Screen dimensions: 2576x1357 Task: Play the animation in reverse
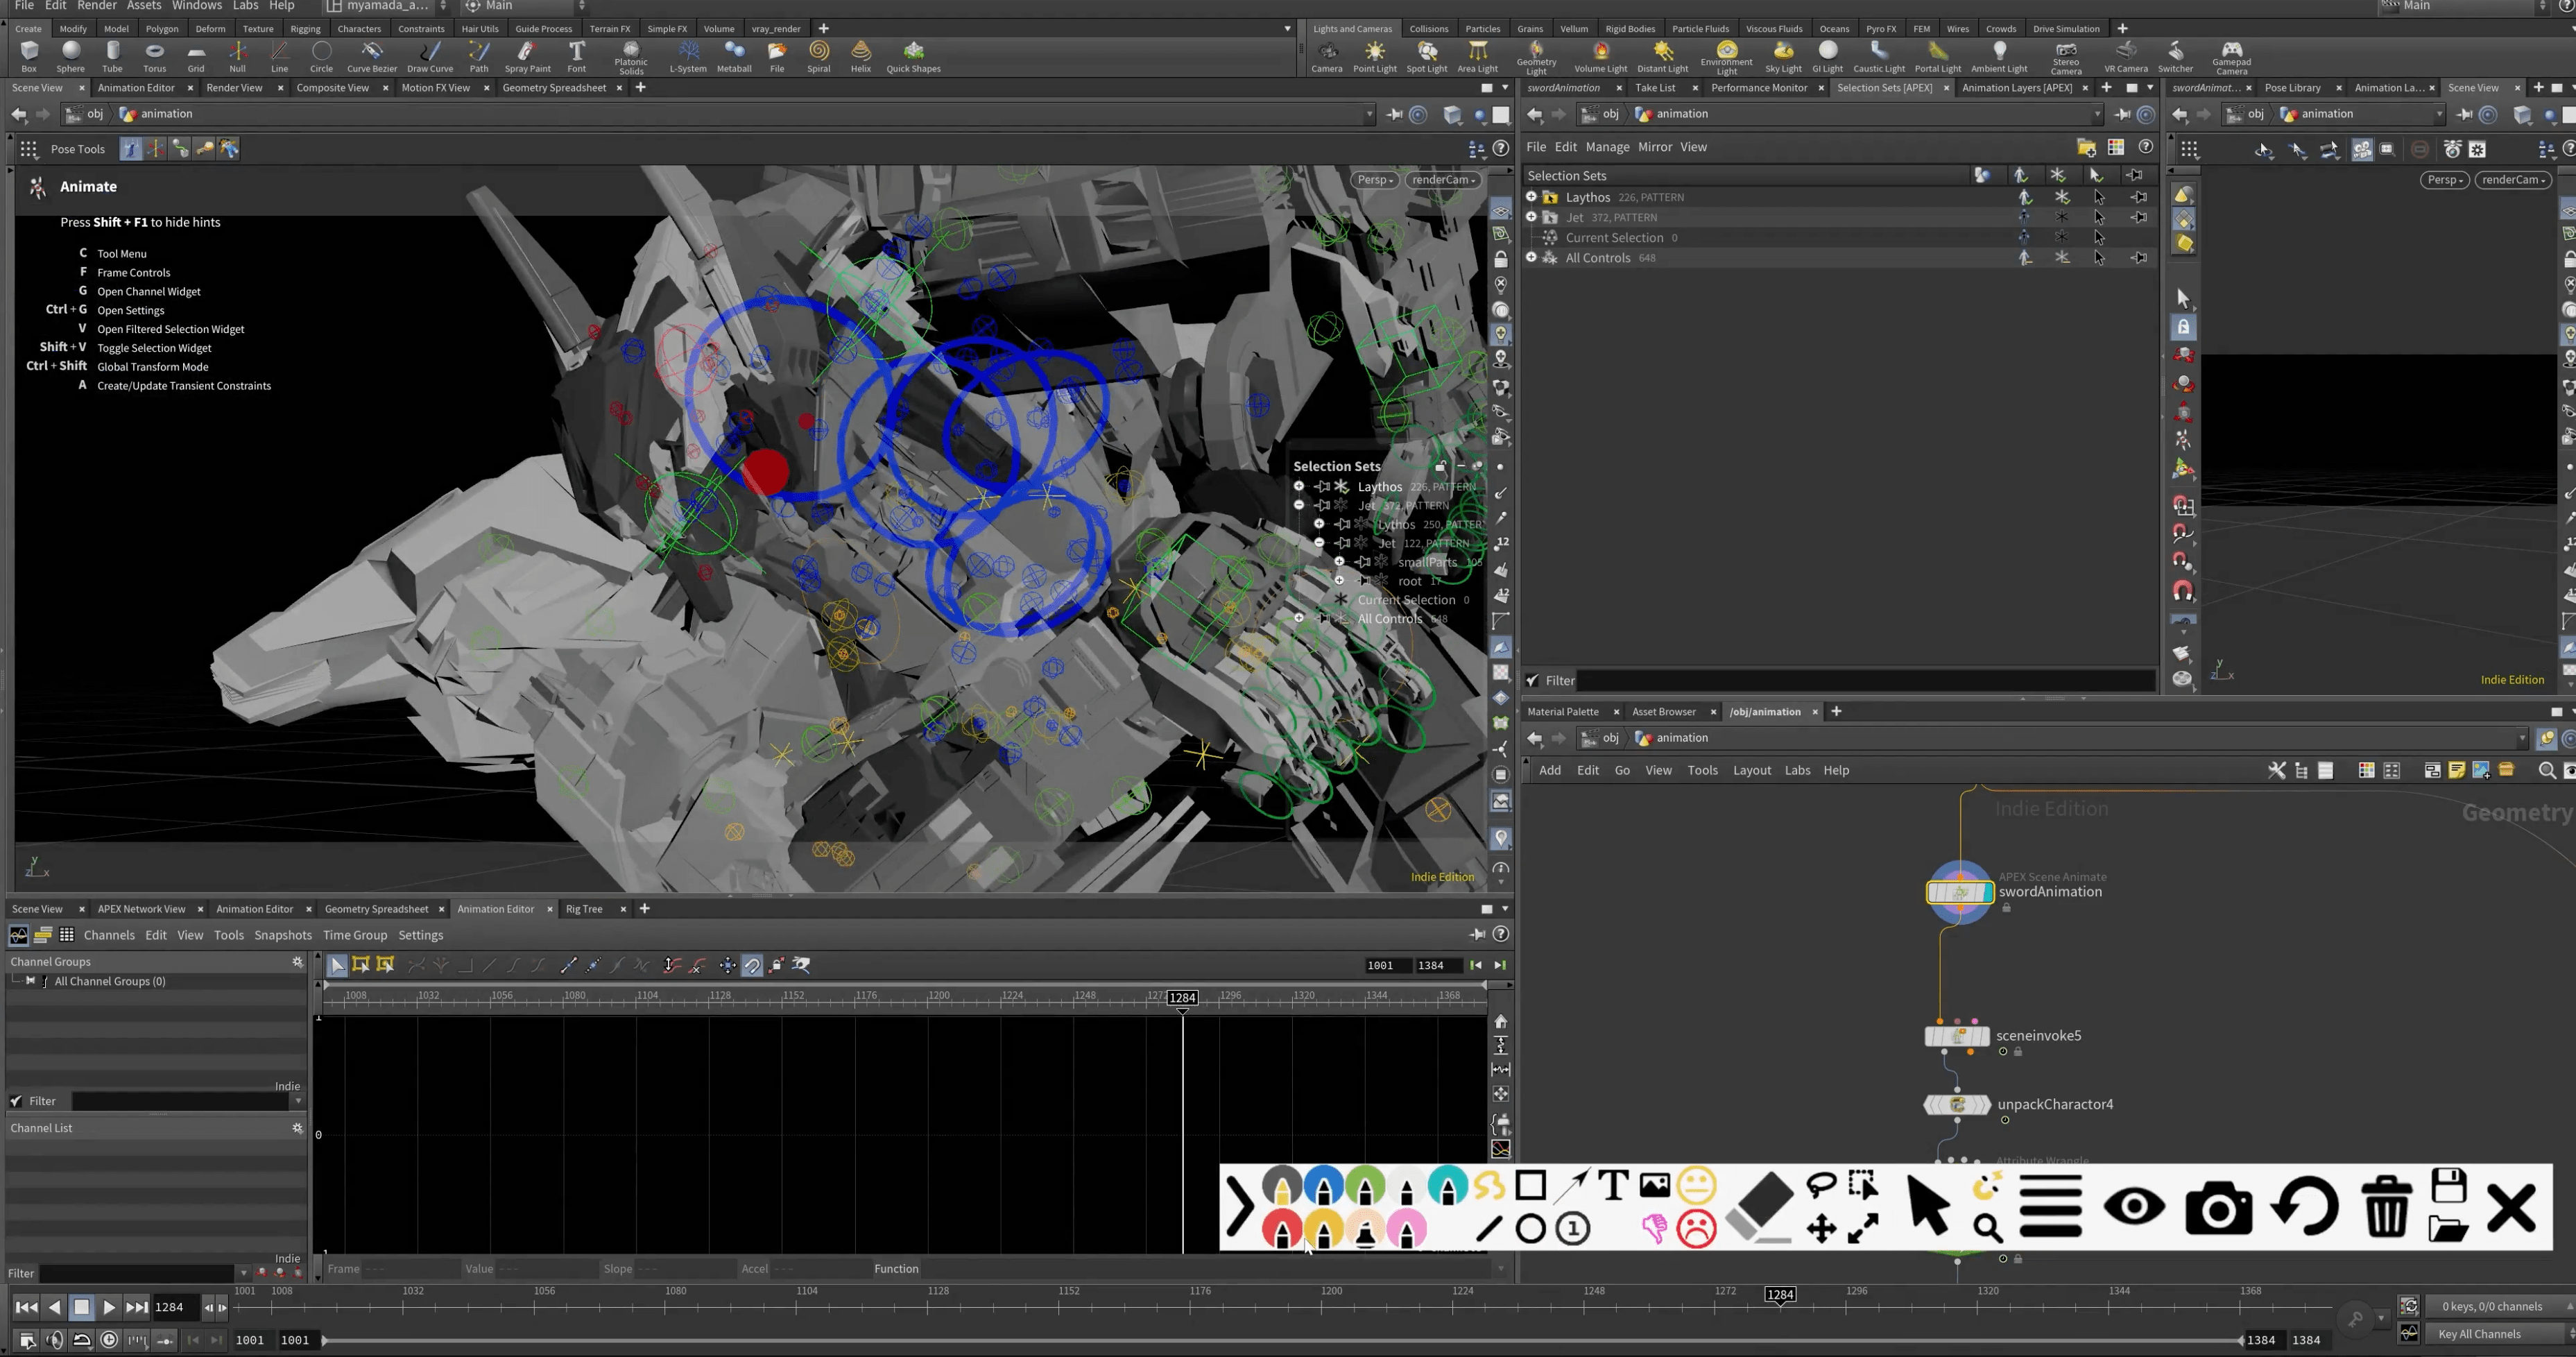coord(54,1307)
